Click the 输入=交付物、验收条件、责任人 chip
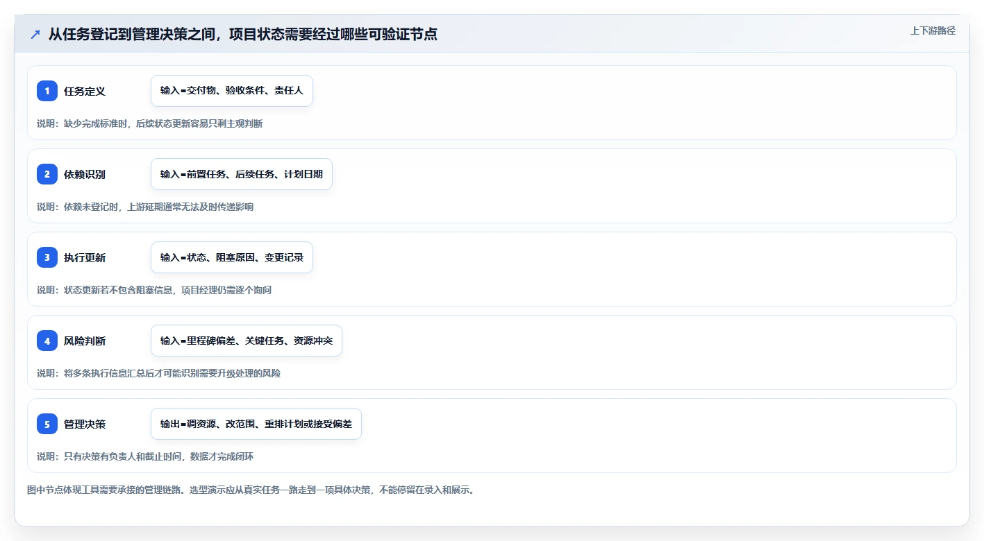 [232, 91]
